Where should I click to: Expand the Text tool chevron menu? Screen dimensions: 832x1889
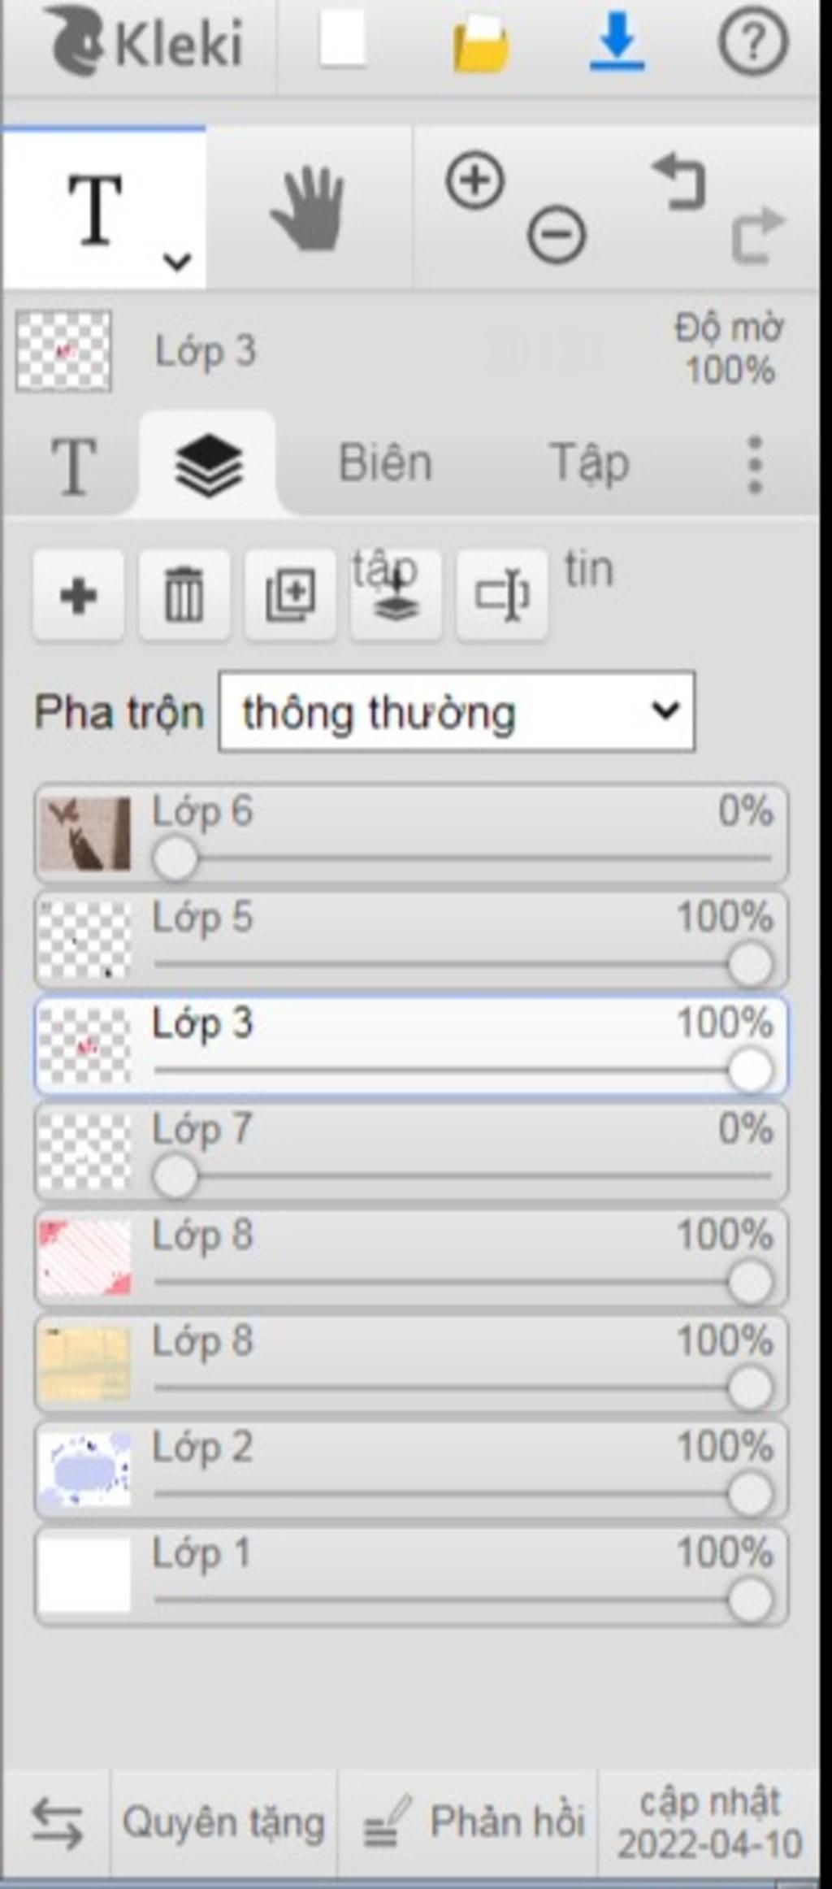point(176,262)
